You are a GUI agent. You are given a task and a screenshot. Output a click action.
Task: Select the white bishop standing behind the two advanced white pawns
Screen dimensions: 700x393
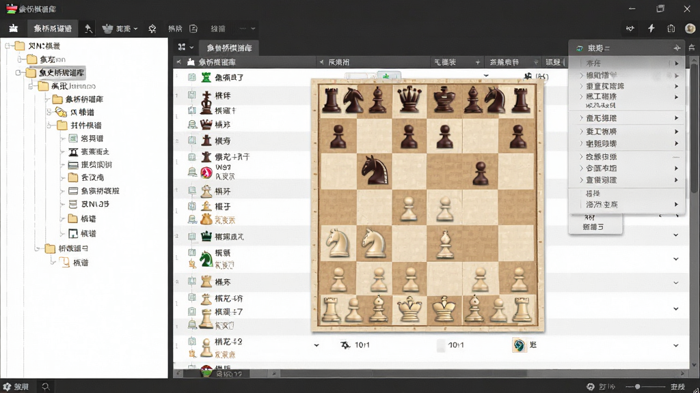click(444, 244)
